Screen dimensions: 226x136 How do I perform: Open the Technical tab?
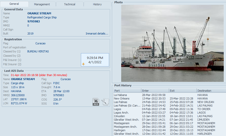[x=70, y=4]
